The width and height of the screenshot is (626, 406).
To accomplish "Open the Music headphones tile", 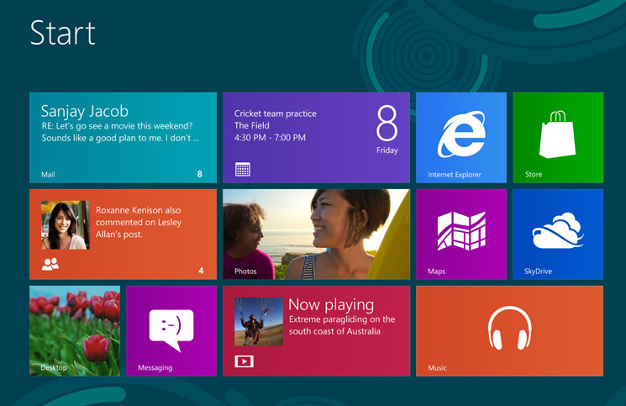I will pos(509,331).
